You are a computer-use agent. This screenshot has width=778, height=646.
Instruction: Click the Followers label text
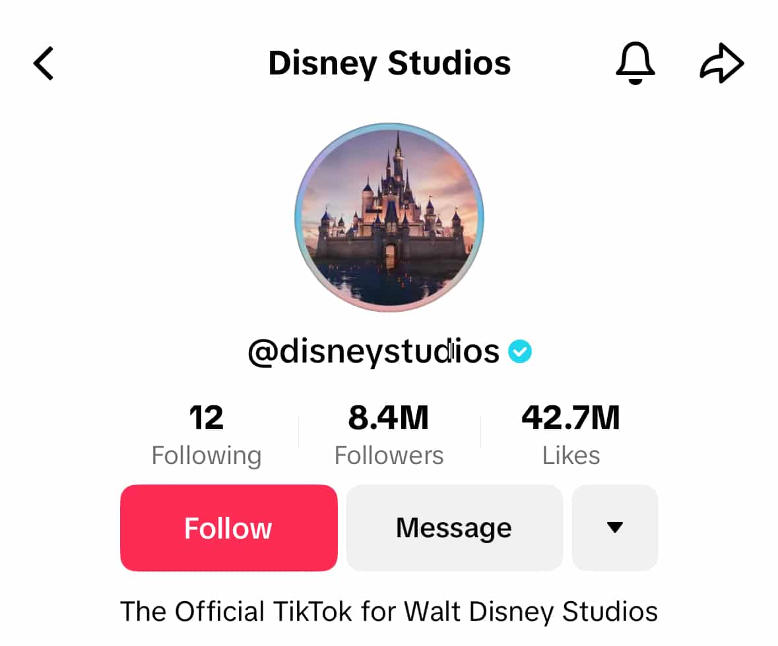click(389, 455)
